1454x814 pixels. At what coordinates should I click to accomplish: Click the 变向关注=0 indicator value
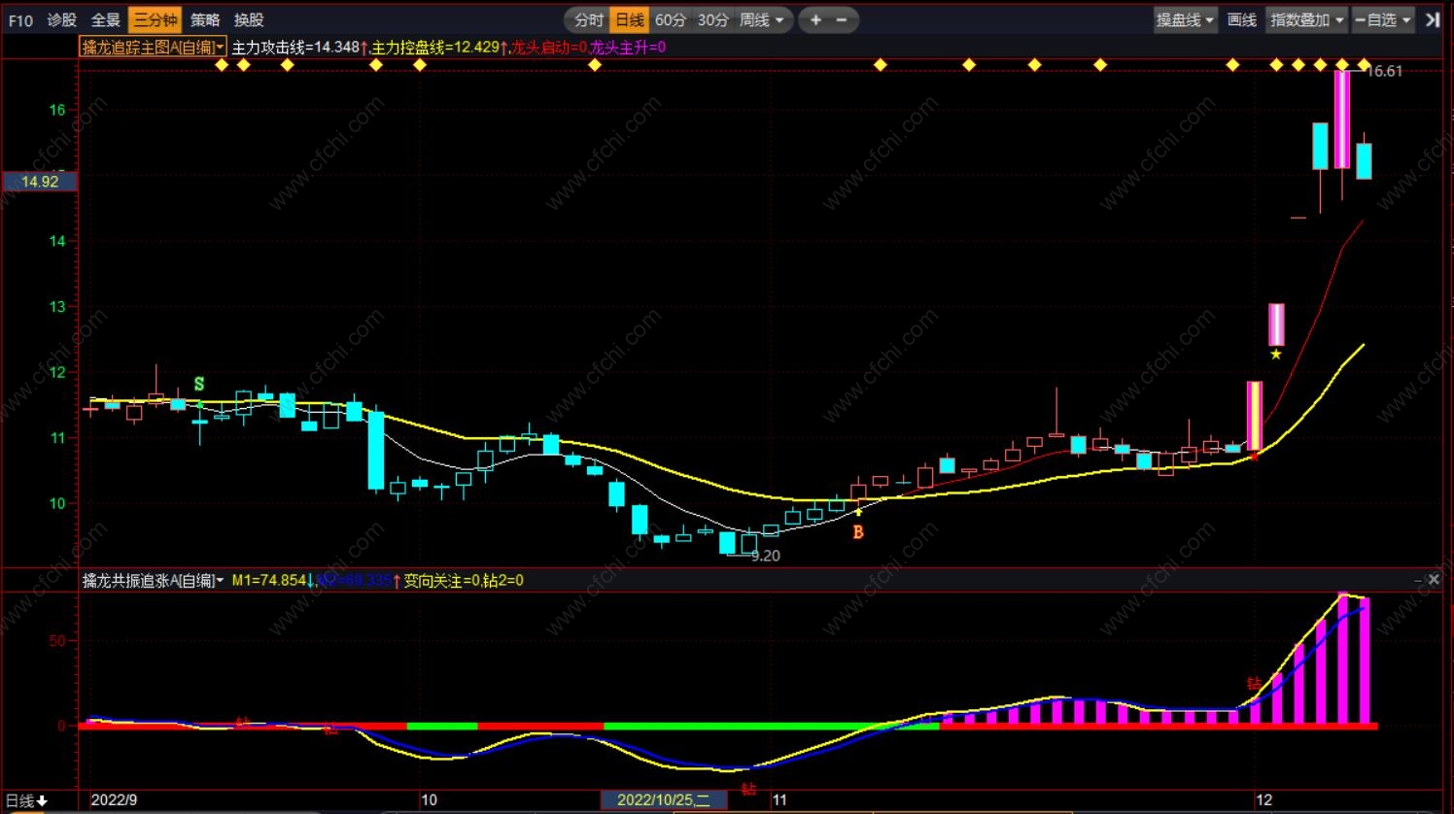(442, 580)
